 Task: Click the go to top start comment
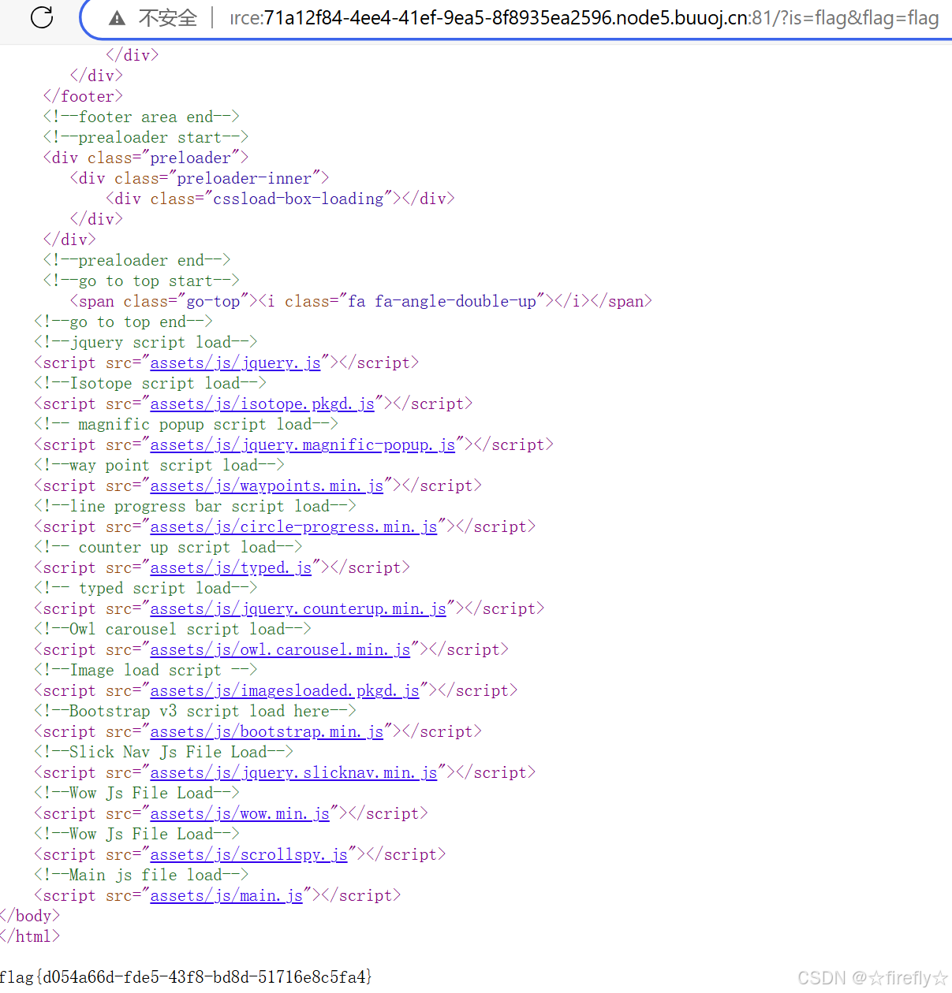click(141, 281)
